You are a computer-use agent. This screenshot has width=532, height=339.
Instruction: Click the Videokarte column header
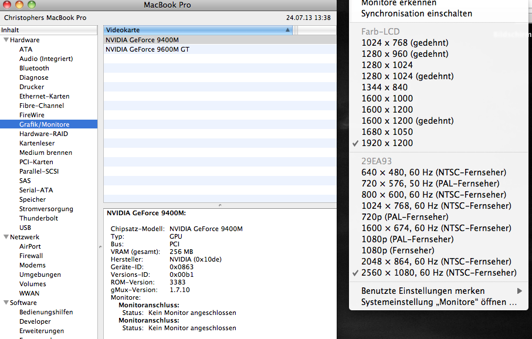(198, 30)
